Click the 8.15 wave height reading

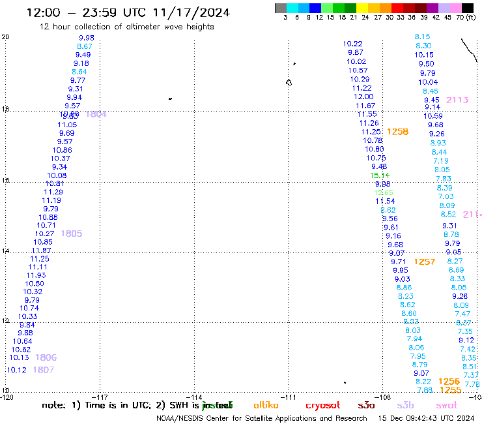coord(422,37)
